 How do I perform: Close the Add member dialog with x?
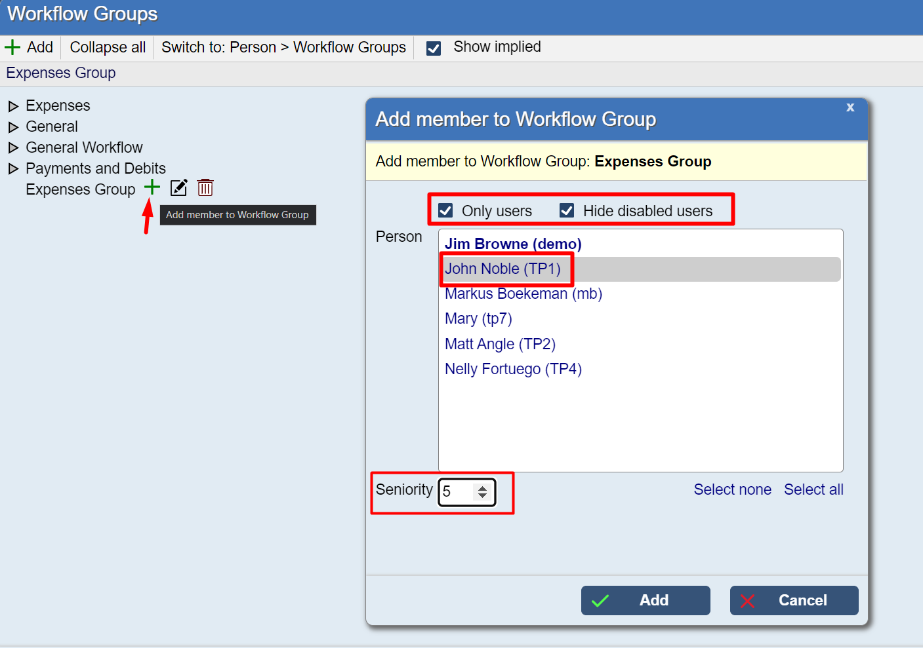(x=850, y=107)
